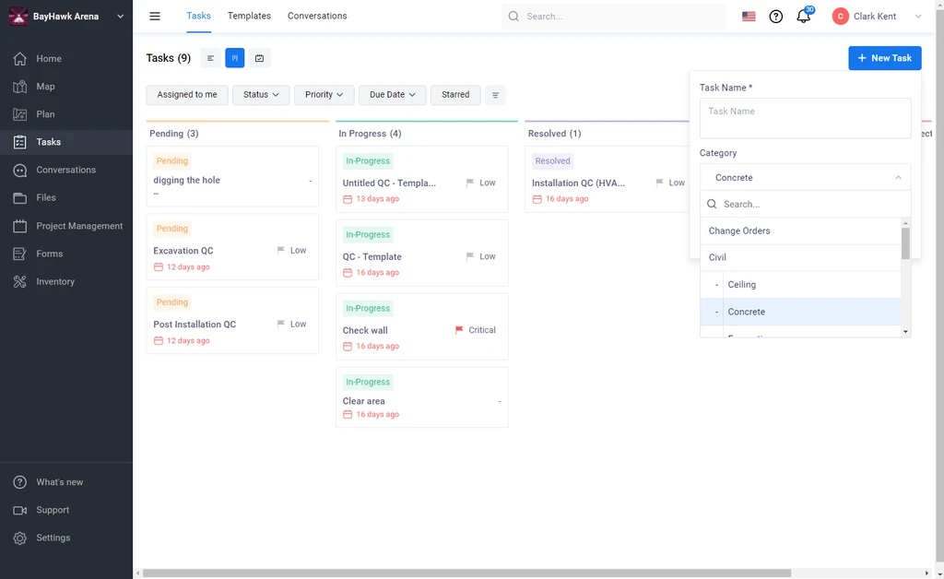Click 13 days ago on Untitled QC
Image resolution: width=944 pixels, height=579 pixels.
click(377, 198)
